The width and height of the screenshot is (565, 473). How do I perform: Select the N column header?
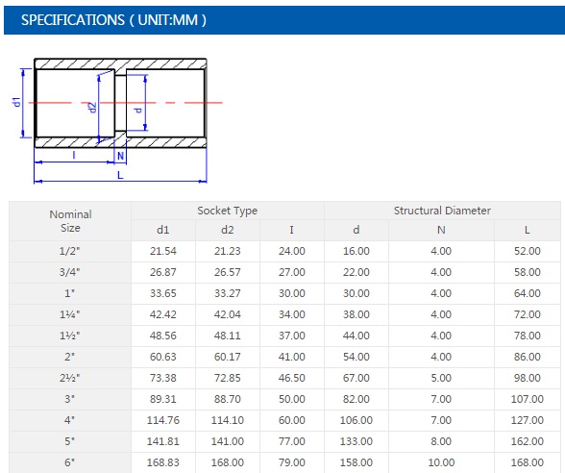click(441, 230)
